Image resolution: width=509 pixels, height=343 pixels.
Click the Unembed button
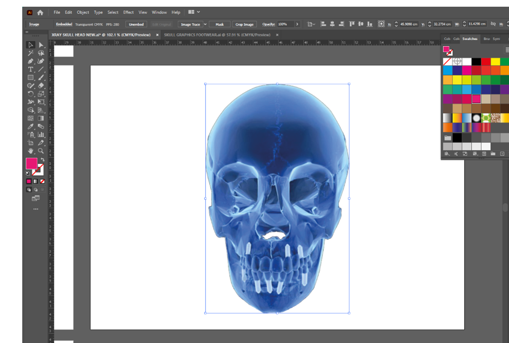click(x=136, y=24)
